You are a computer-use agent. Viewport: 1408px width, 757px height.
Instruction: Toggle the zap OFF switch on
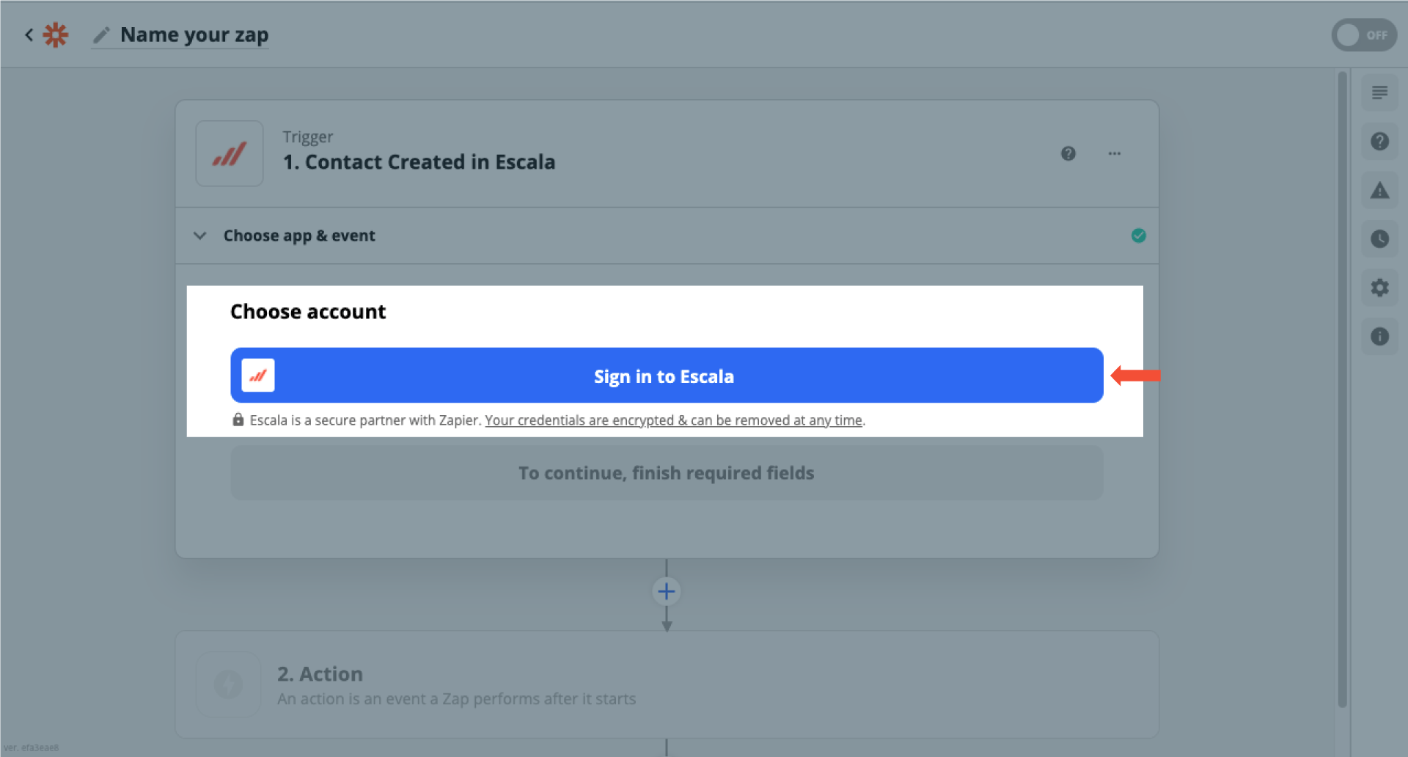(x=1363, y=34)
